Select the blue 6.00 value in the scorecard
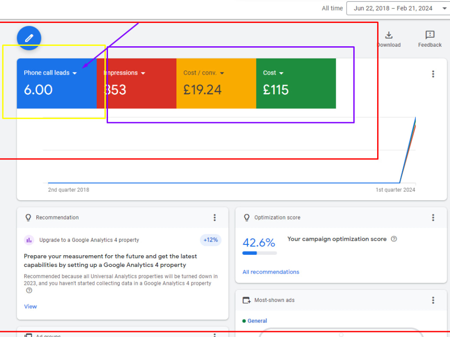The image size is (450, 337). coord(38,90)
